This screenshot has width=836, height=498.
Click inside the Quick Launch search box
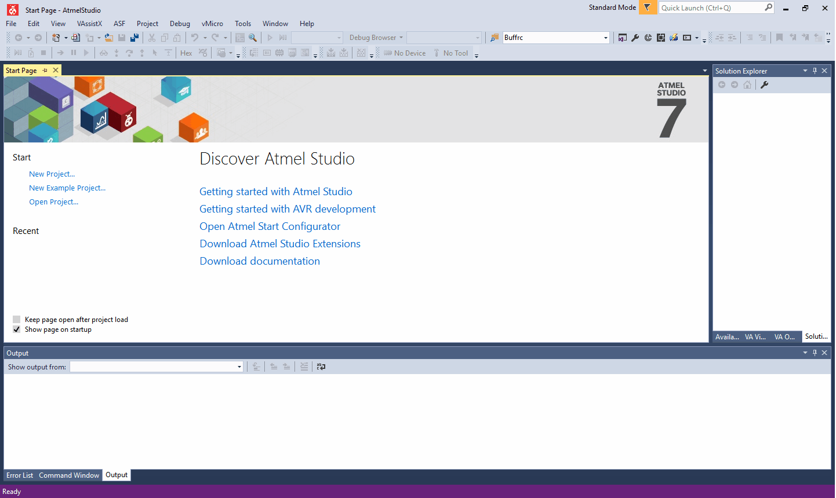point(713,8)
